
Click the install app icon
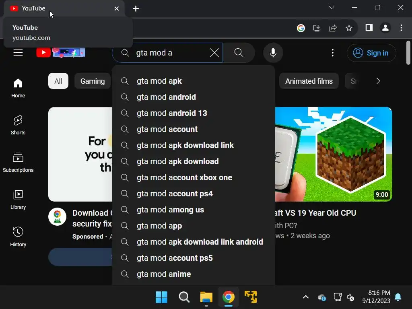point(317,28)
